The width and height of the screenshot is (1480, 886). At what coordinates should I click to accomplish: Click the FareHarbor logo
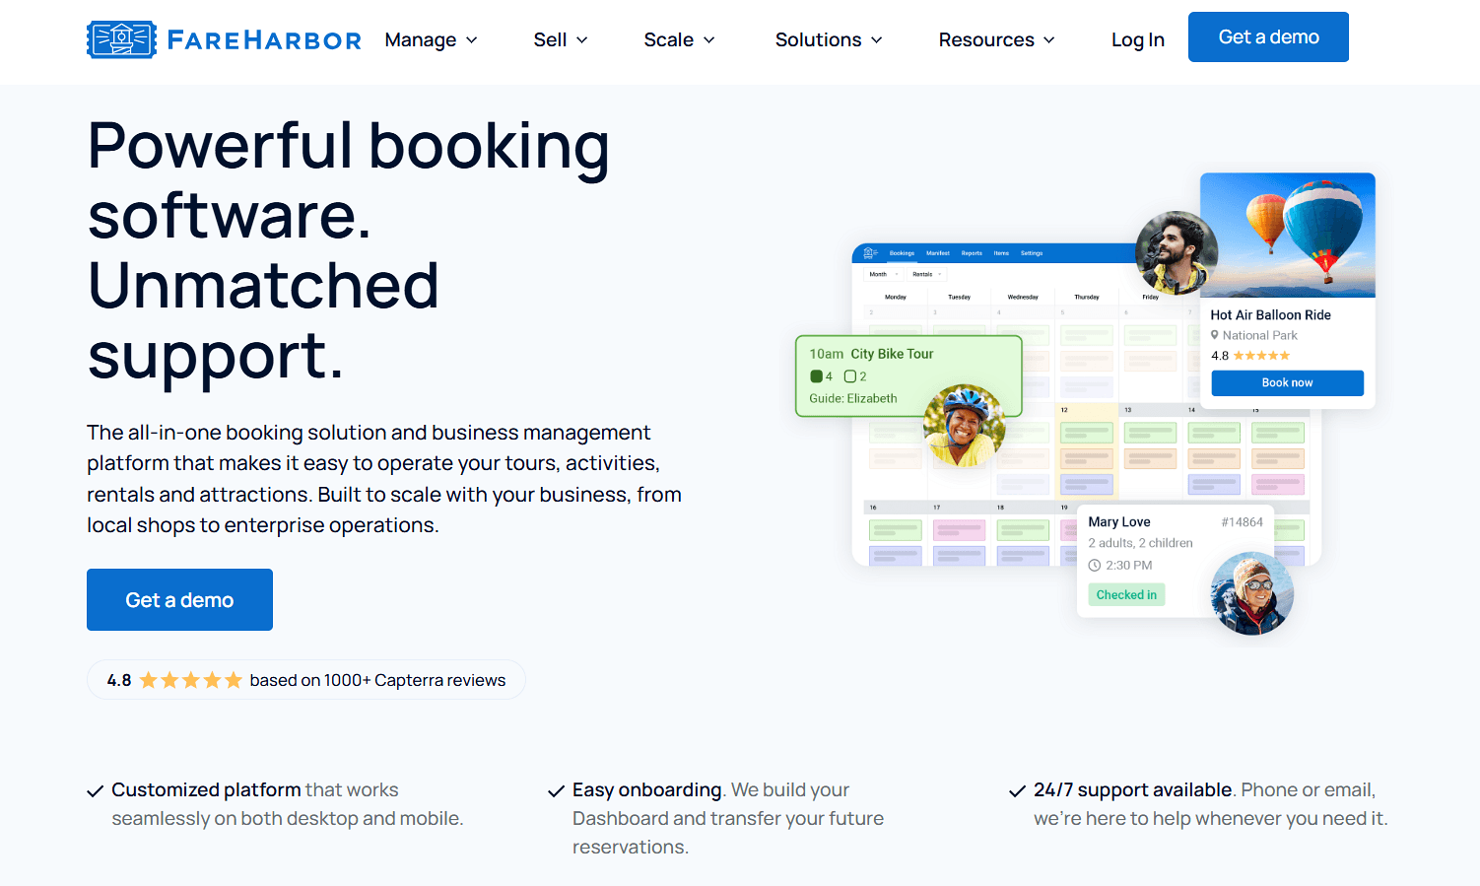tap(224, 39)
